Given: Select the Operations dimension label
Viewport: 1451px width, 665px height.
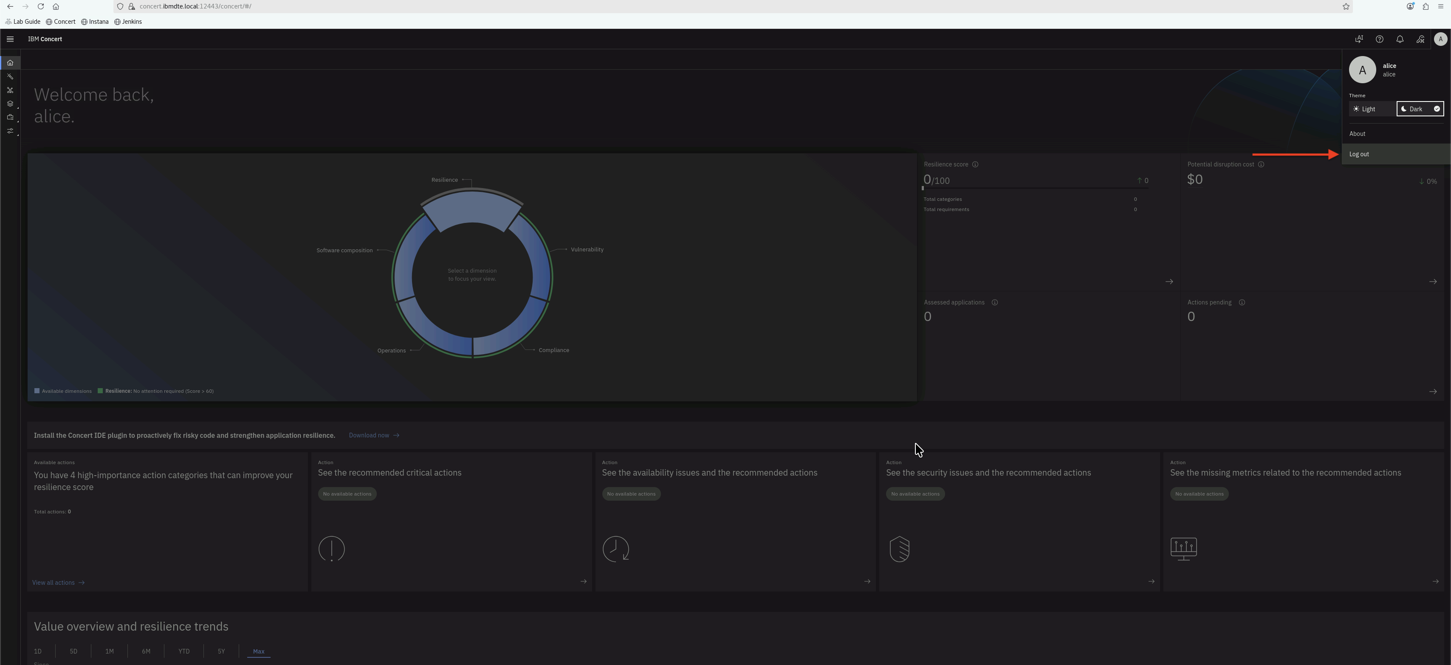Looking at the screenshot, I should [392, 351].
